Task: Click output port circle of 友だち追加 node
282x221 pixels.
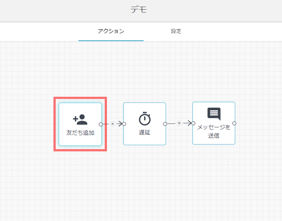Action: tap(101, 124)
